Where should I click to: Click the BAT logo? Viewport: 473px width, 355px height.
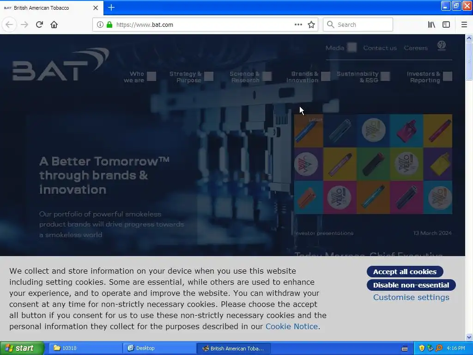point(61,64)
